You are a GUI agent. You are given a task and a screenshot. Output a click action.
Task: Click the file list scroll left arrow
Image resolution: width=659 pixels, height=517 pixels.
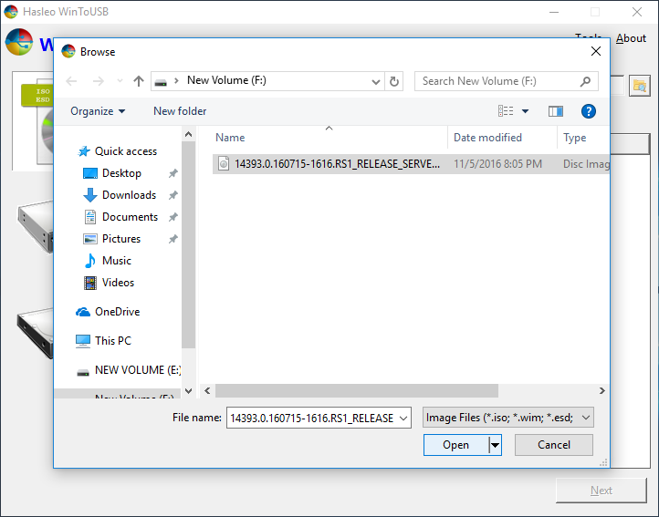click(207, 390)
